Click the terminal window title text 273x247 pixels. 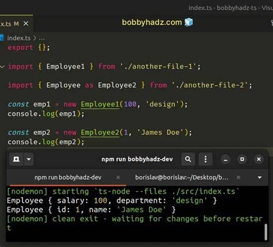tap(137, 159)
